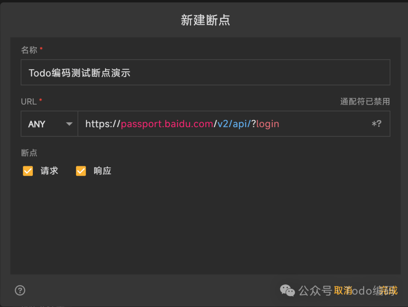Click the dropdown arrow next to ANY
The height and width of the screenshot is (307, 408).
(x=70, y=124)
